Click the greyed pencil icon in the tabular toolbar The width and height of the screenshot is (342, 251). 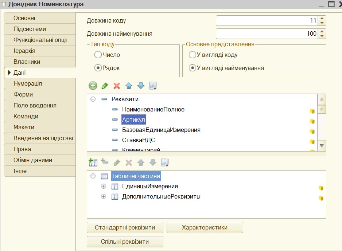pyautogui.click(x=117, y=162)
